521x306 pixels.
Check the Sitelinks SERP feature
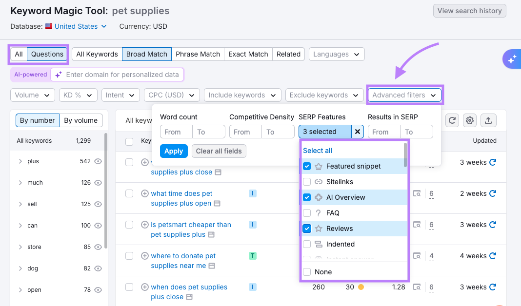point(306,182)
